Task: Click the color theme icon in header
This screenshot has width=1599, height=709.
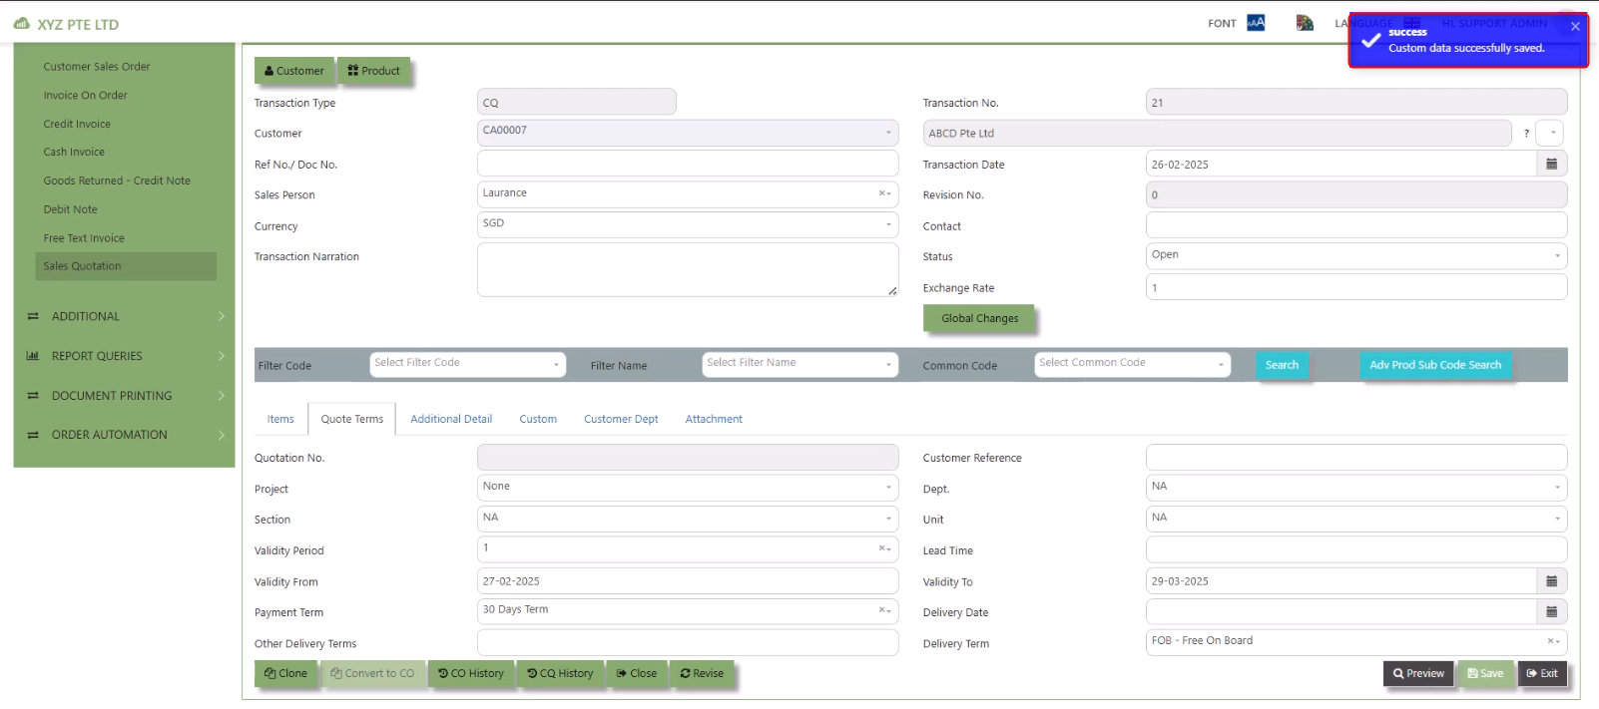Action: [x=1305, y=23]
